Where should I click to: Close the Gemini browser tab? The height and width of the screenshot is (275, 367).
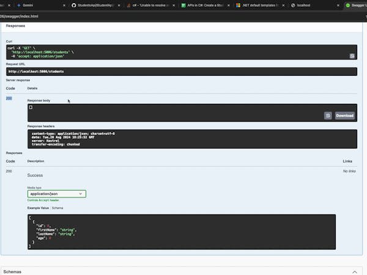coord(64,5)
